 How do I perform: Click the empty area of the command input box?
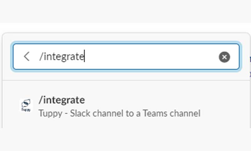pos(151,57)
